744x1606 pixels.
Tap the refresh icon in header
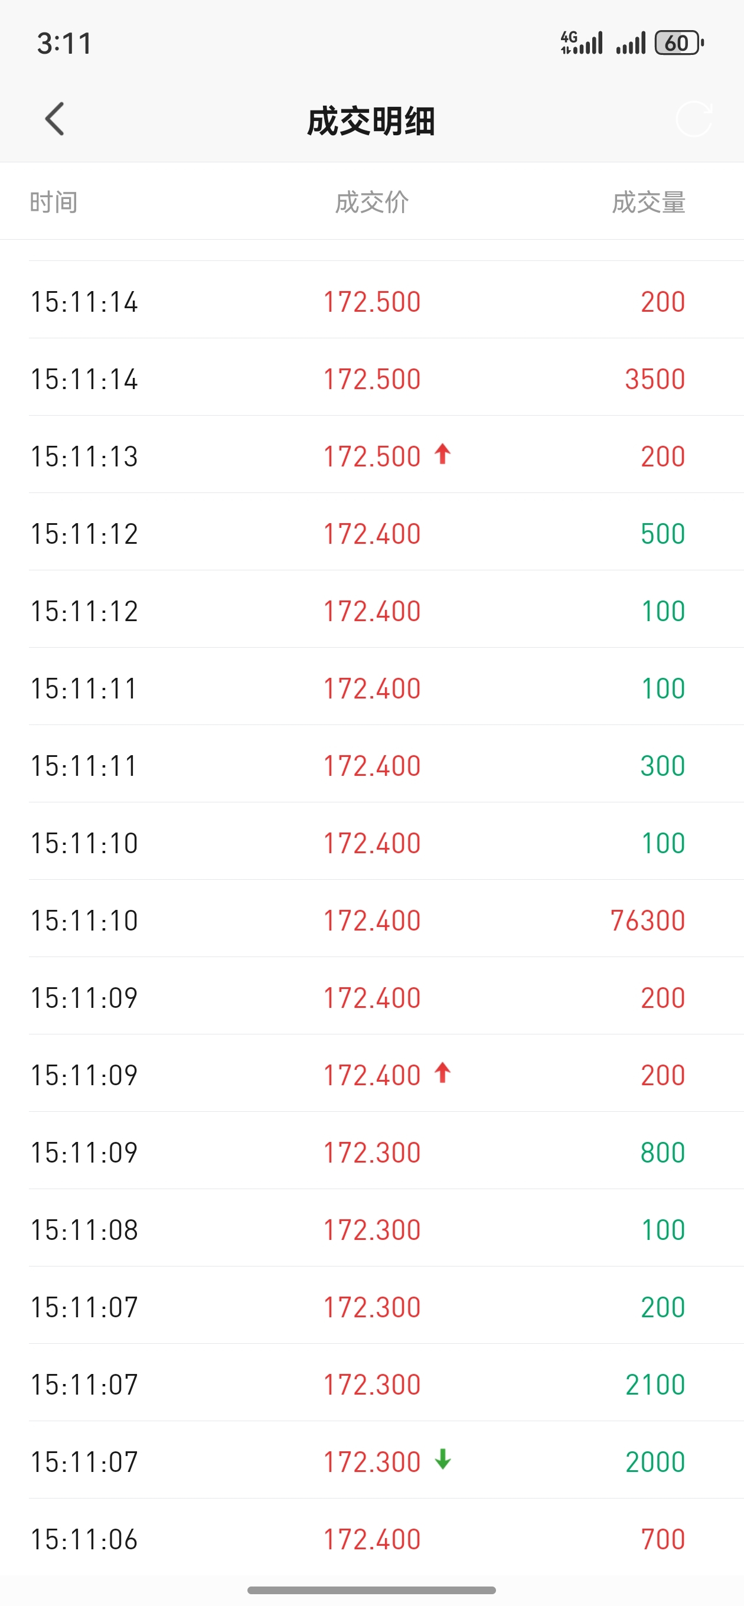pyautogui.click(x=693, y=119)
